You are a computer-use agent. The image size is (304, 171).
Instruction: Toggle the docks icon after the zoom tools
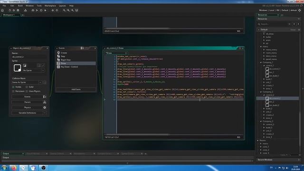(x=76, y=10)
